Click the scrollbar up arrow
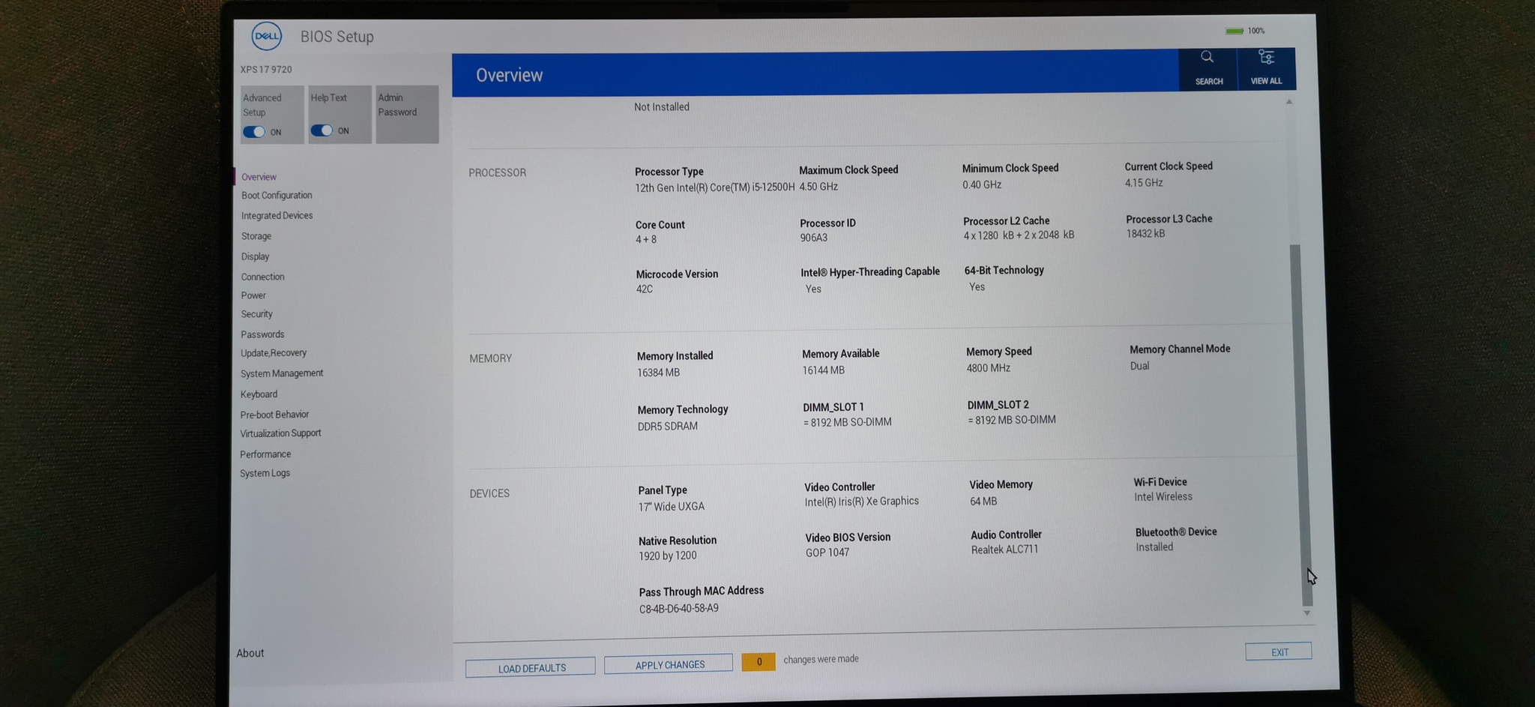 [1289, 102]
